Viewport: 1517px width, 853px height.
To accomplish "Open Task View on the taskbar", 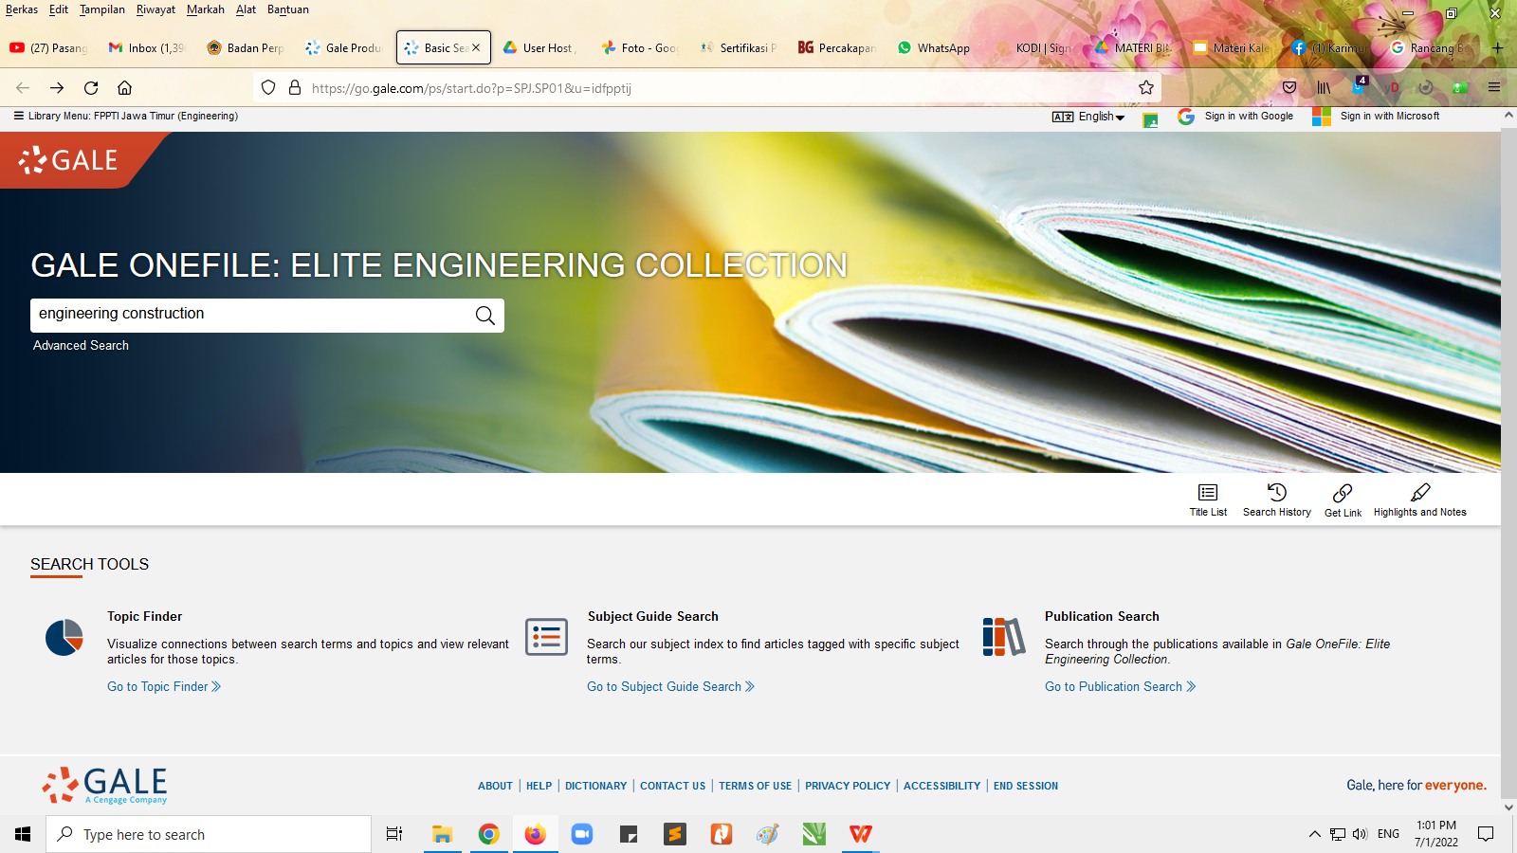I will (x=394, y=834).
